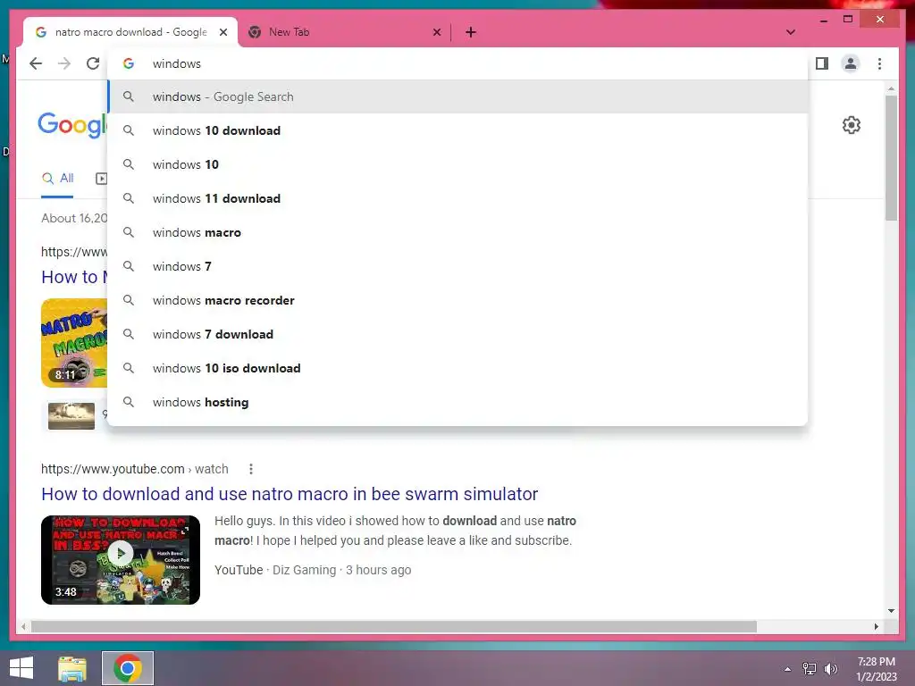Viewport: 915px width, 686px height.
Task: Click search icon beside windows macro
Action: pos(129,232)
